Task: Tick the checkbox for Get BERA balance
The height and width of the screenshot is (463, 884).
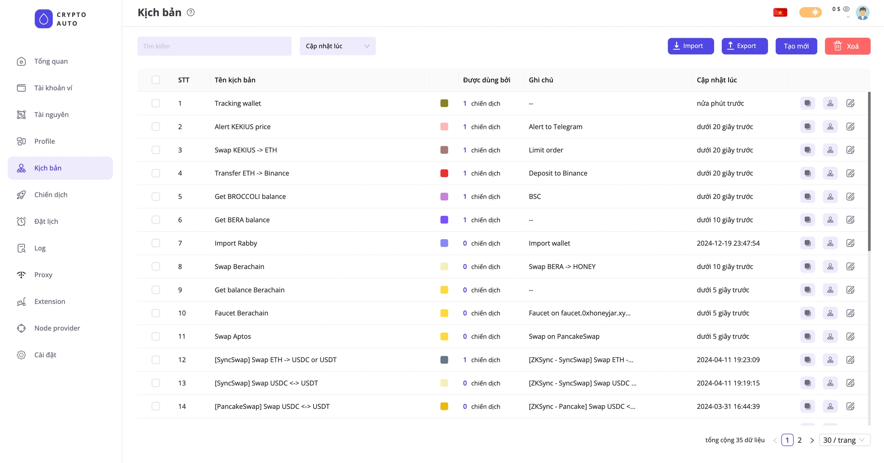Action: 156,220
